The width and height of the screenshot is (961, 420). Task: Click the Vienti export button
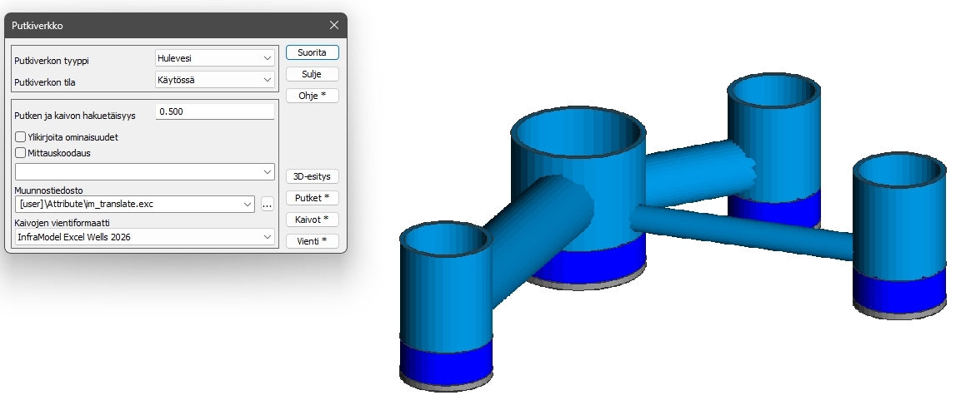pos(312,241)
